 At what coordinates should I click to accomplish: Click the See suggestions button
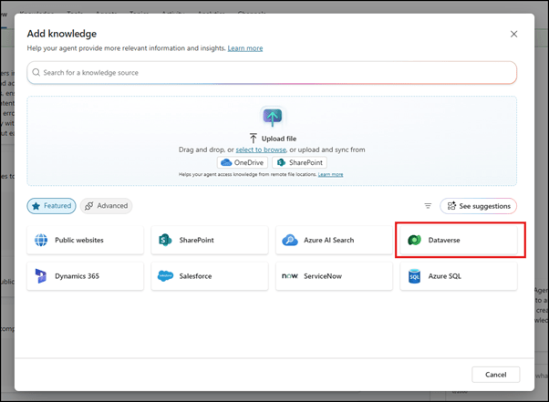pyautogui.click(x=478, y=206)
